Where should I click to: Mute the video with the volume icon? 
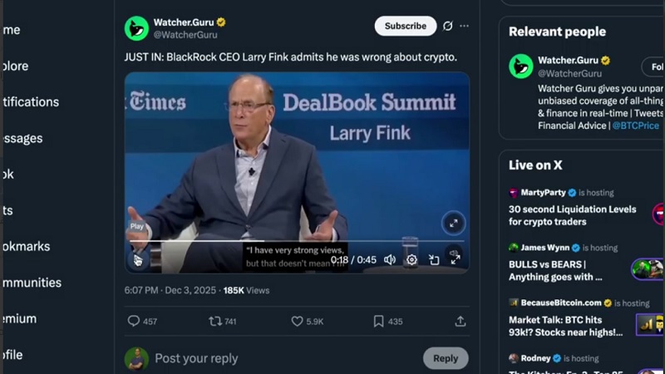pyautogui.click(x=389, y=260)
